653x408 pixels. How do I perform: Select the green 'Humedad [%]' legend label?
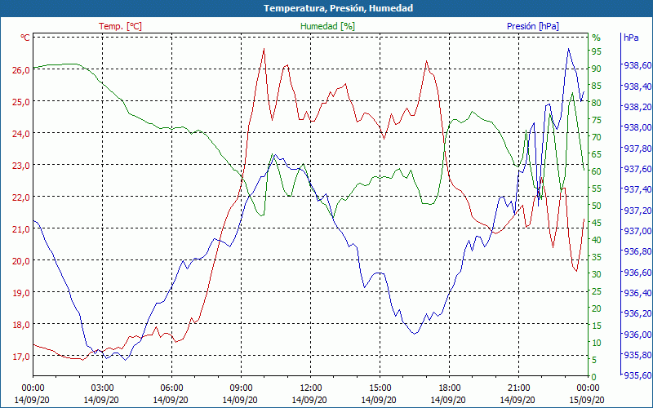tap(327, 26)
